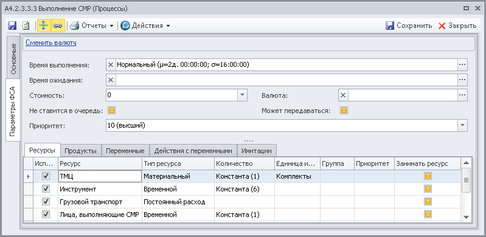Image resolution: width=486 pixels, height=237 pixels.
Task: Click the Сохранить button
Action: pos(409,26)
